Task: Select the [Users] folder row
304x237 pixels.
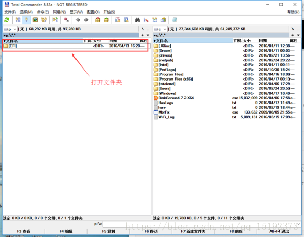Action: click(227, 88)
